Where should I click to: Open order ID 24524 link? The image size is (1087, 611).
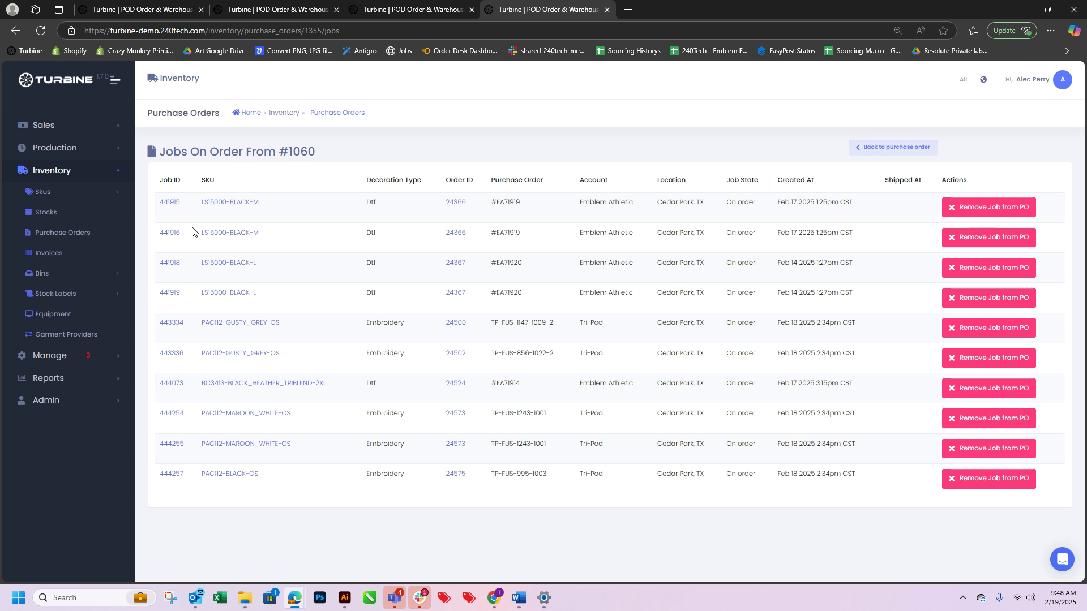point(455,383)
